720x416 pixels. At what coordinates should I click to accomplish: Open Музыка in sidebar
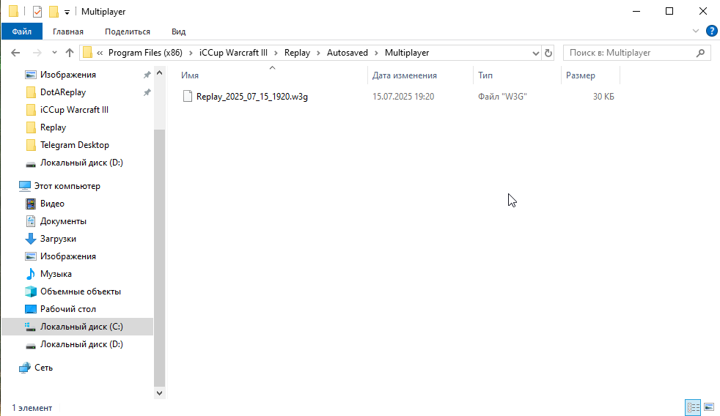(x=56, y=274)
